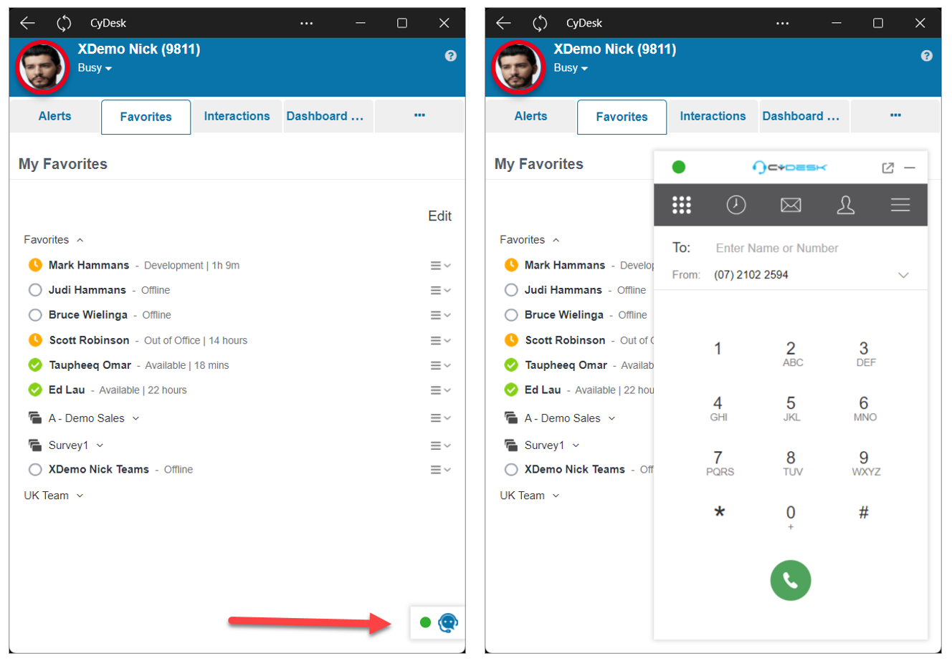Dial digit 1 on softphone keypad
Image resolution: width=952 pixels, height=661 pixels.
[718, 349]
